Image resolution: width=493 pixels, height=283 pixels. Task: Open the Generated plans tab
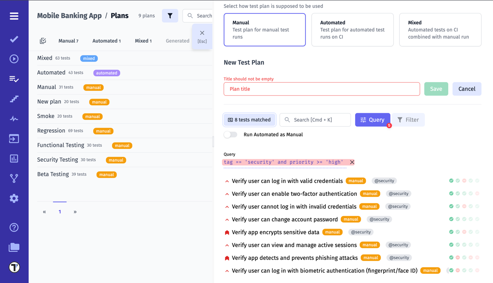[x=177, y=40]
